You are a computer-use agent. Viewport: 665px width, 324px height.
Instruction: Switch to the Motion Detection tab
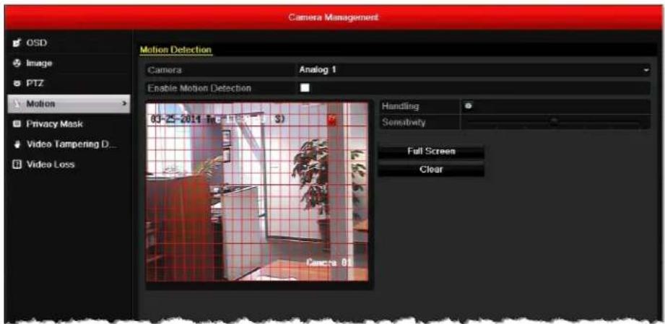pos(175,50)
